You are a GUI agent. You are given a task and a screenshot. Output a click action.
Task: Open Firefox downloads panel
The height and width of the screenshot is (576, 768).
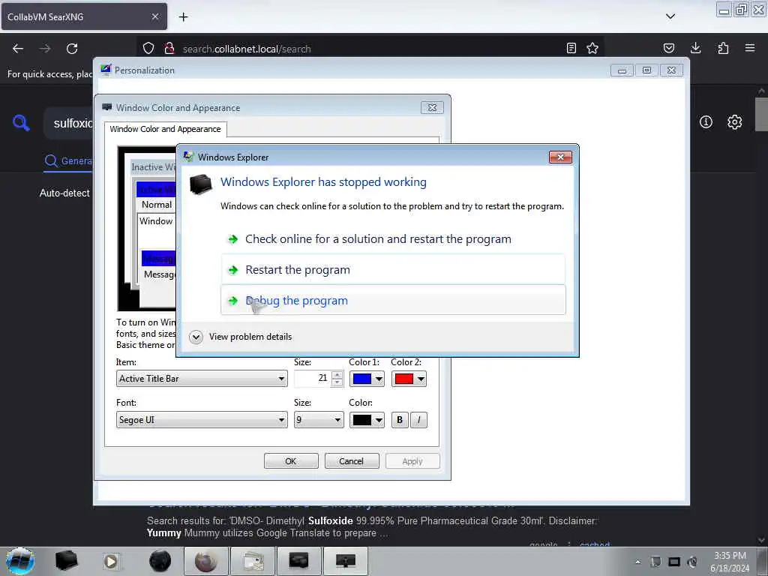(x=695, y=48)
